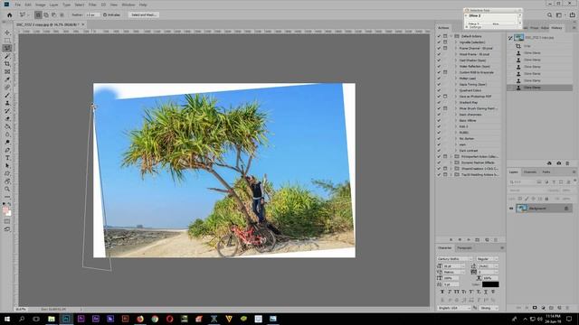
Task: Click the foreground color swatch
Action: (x=5, y=209)
